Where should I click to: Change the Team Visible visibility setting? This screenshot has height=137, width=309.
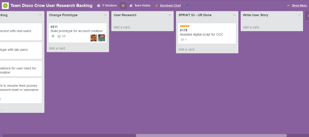point(142,6)
